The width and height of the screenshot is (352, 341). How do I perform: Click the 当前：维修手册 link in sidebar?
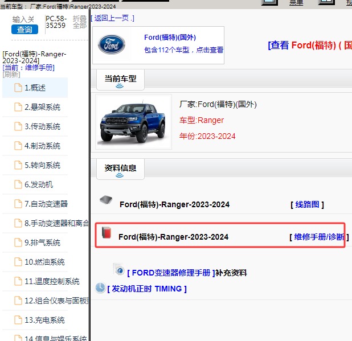click(28, 68)
